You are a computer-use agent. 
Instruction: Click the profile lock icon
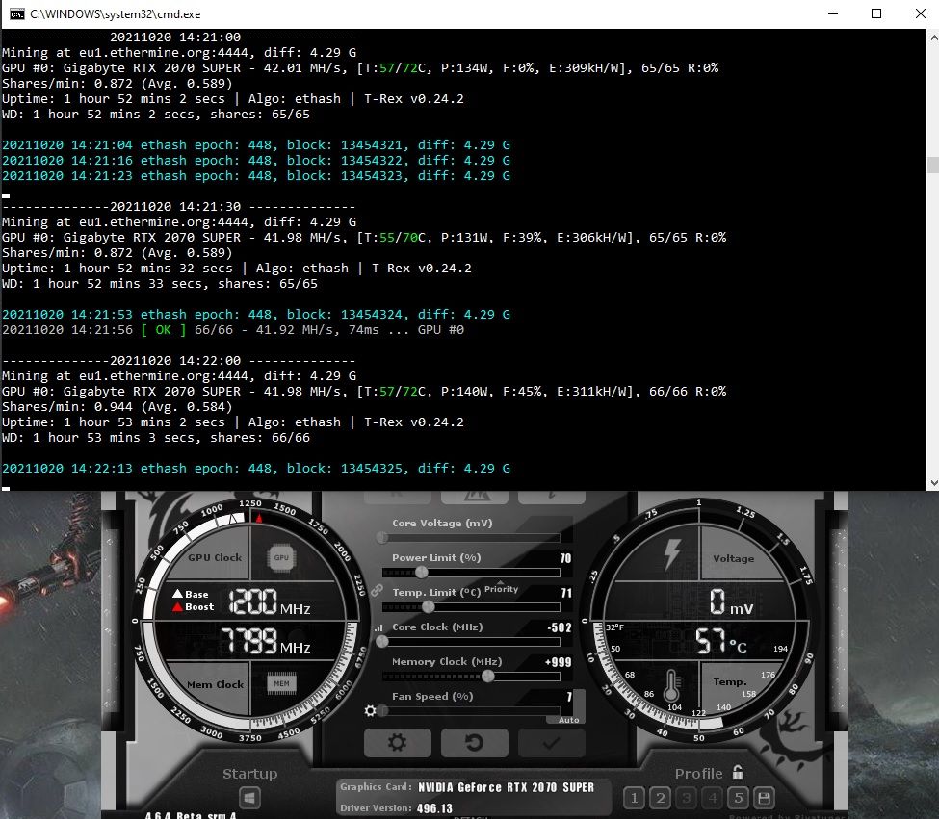click(x=738, y=773)
